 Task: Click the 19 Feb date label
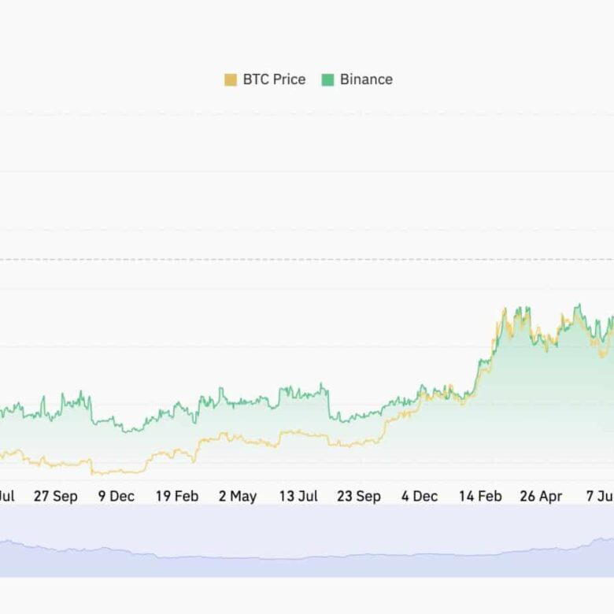(x=176, y=497)
